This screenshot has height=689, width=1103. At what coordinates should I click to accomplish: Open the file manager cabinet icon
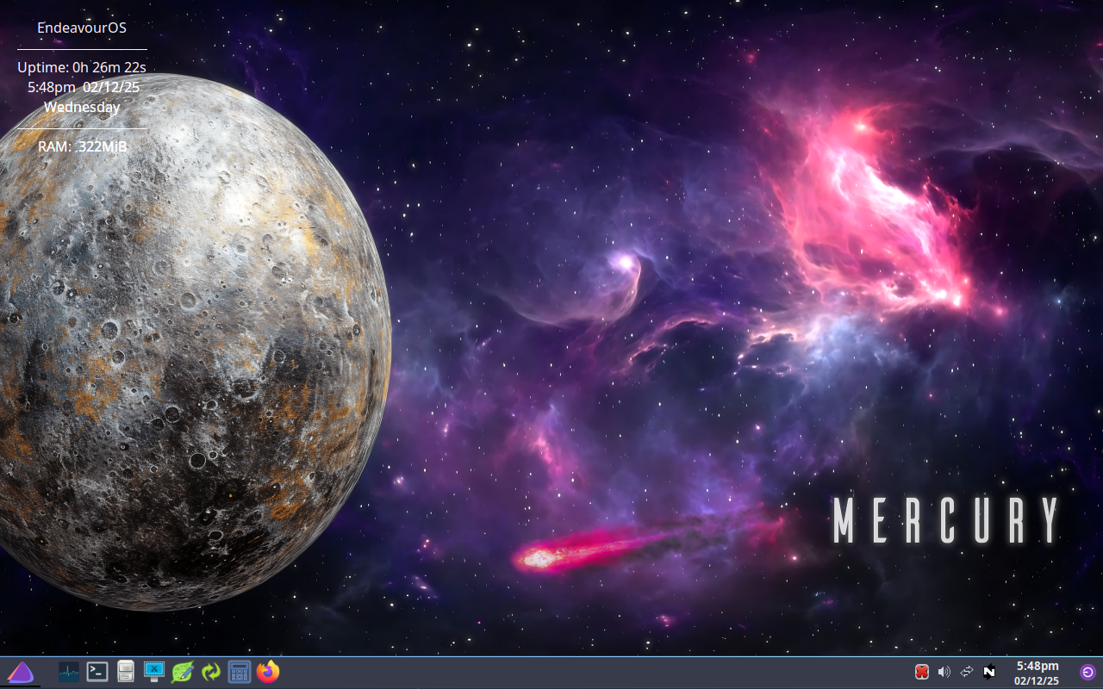(x=126, y=672)
